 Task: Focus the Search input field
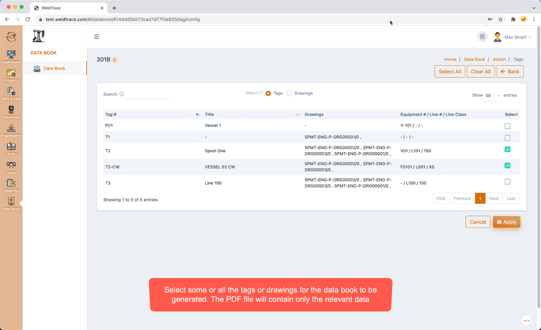147,95
